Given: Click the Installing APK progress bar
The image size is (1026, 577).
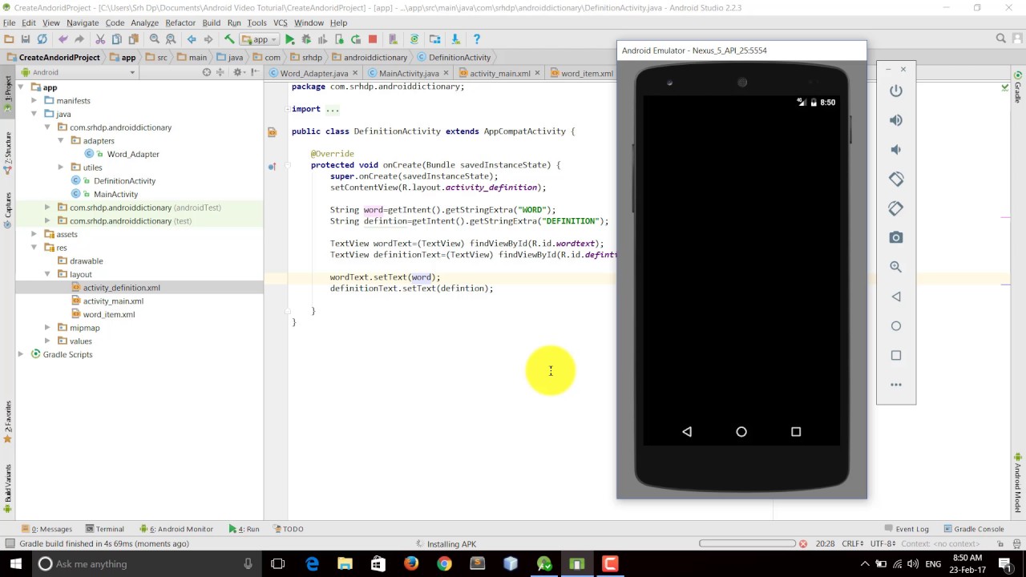Looking at the screenshot, I should click(x=747, y=543).
